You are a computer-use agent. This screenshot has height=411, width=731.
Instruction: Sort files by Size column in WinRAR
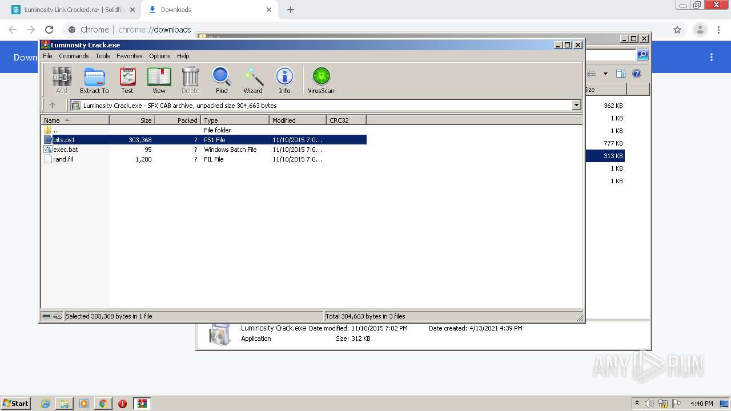[132, 120]
